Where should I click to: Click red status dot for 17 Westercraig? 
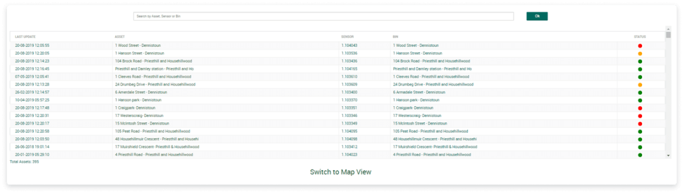640,116
